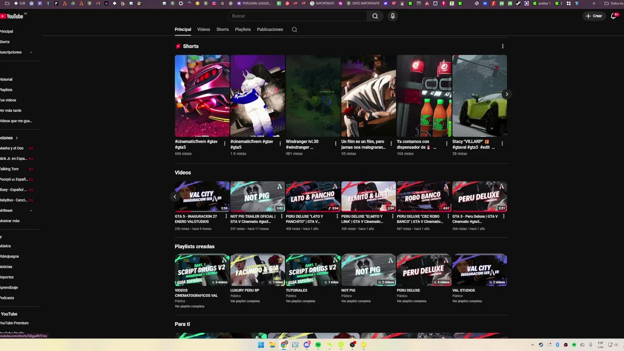Screen dimensions: 624x351
Task: Open options for the 1 K vistas short
Action: point(280,143)
